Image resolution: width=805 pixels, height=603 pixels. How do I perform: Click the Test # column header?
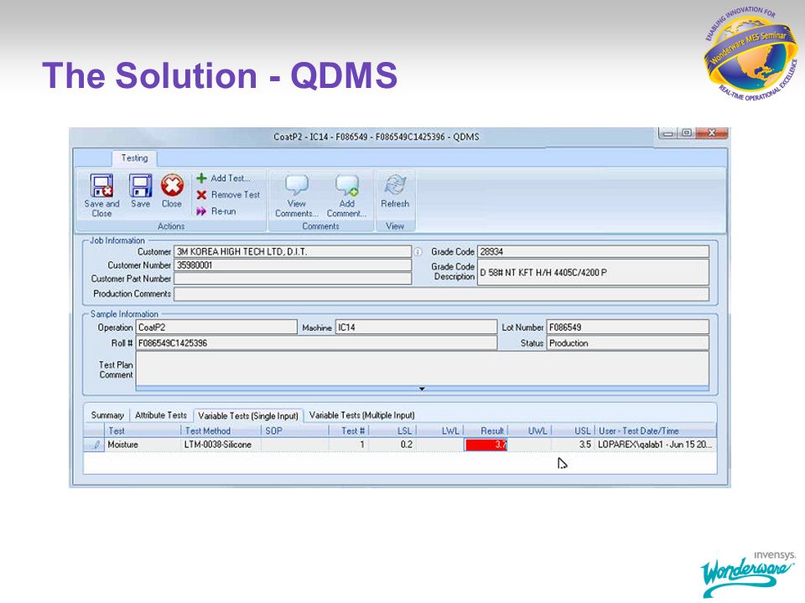pos(349,430)
